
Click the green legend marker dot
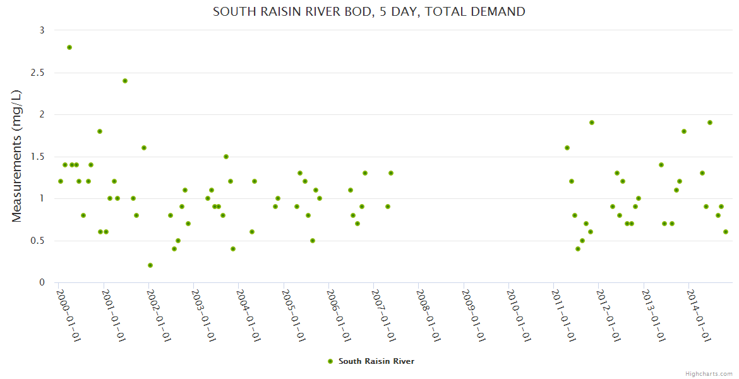pyautogui.click(x=330, y=361)
